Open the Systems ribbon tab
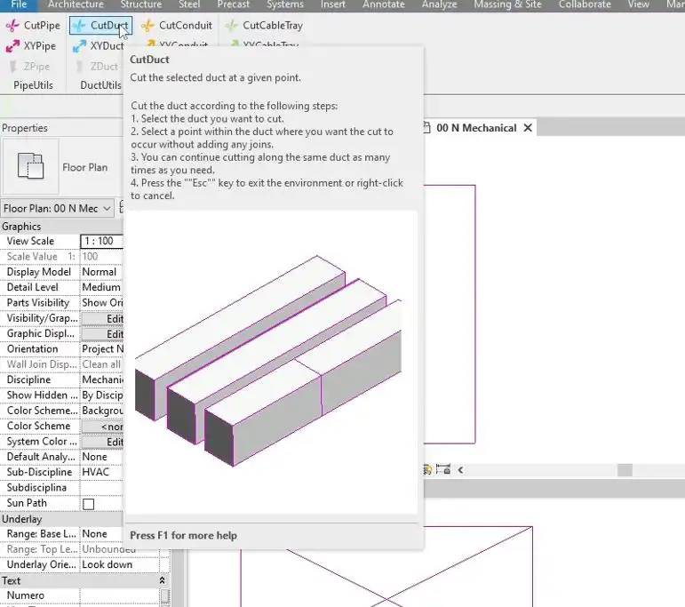 coord(285,4)
